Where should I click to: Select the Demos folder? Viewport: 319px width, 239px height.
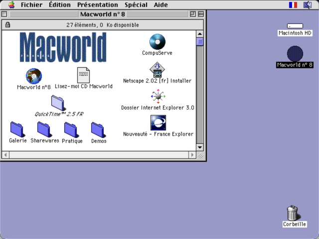tap(99, 130)
